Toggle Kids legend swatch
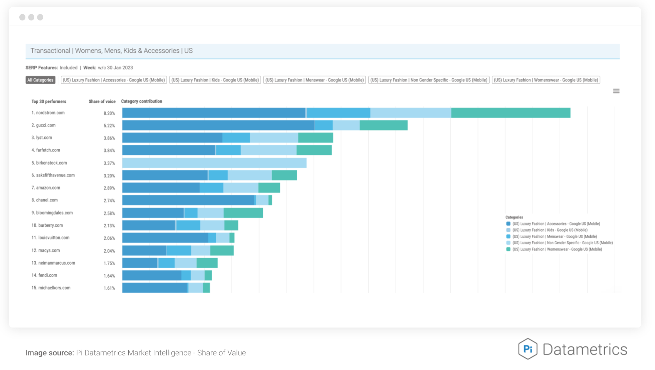The width and height of the screenshot is (655, 370). [x=508, y=230]
